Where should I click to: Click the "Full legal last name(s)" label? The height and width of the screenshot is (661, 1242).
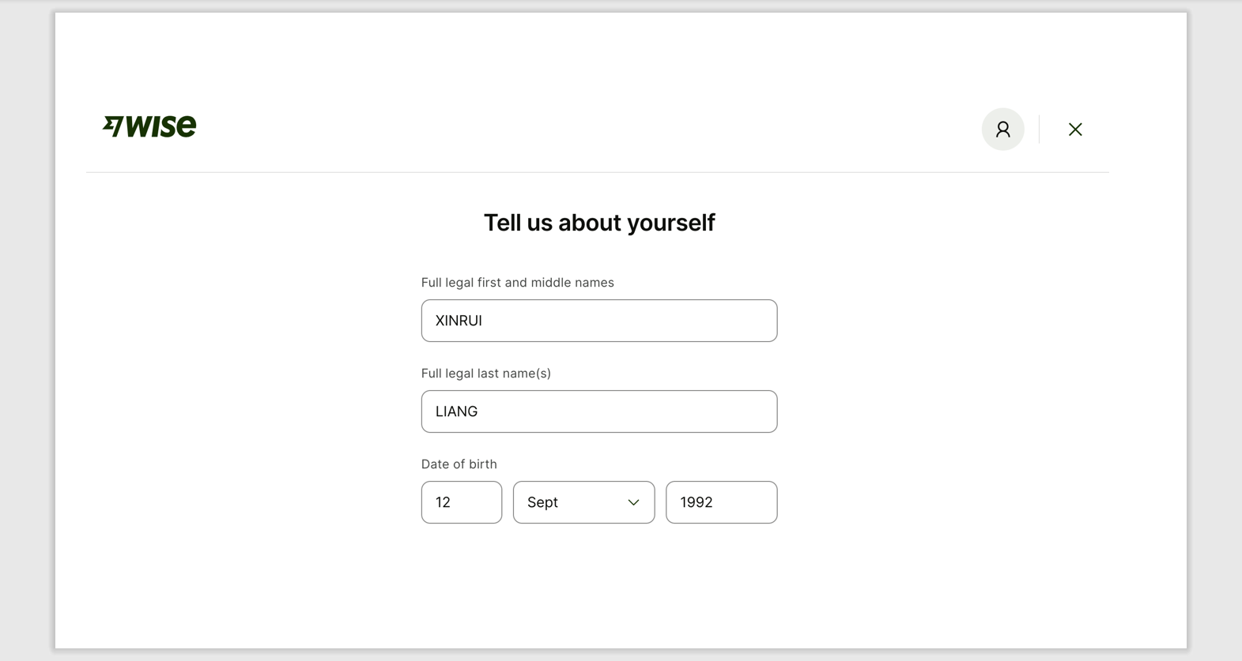[485, 374]
